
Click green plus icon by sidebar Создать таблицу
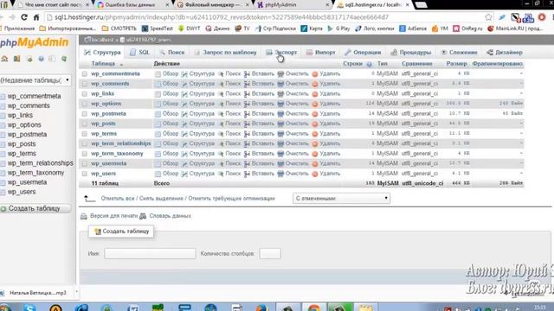(3, 209)
